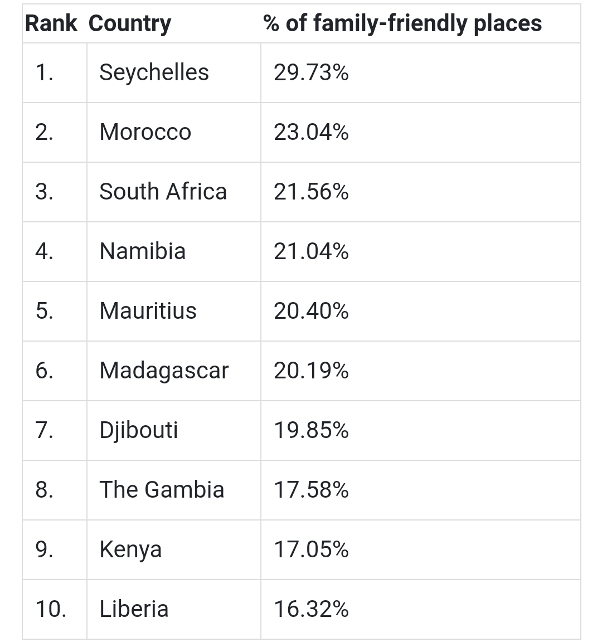Click the 29.73% percentage value

311,72
